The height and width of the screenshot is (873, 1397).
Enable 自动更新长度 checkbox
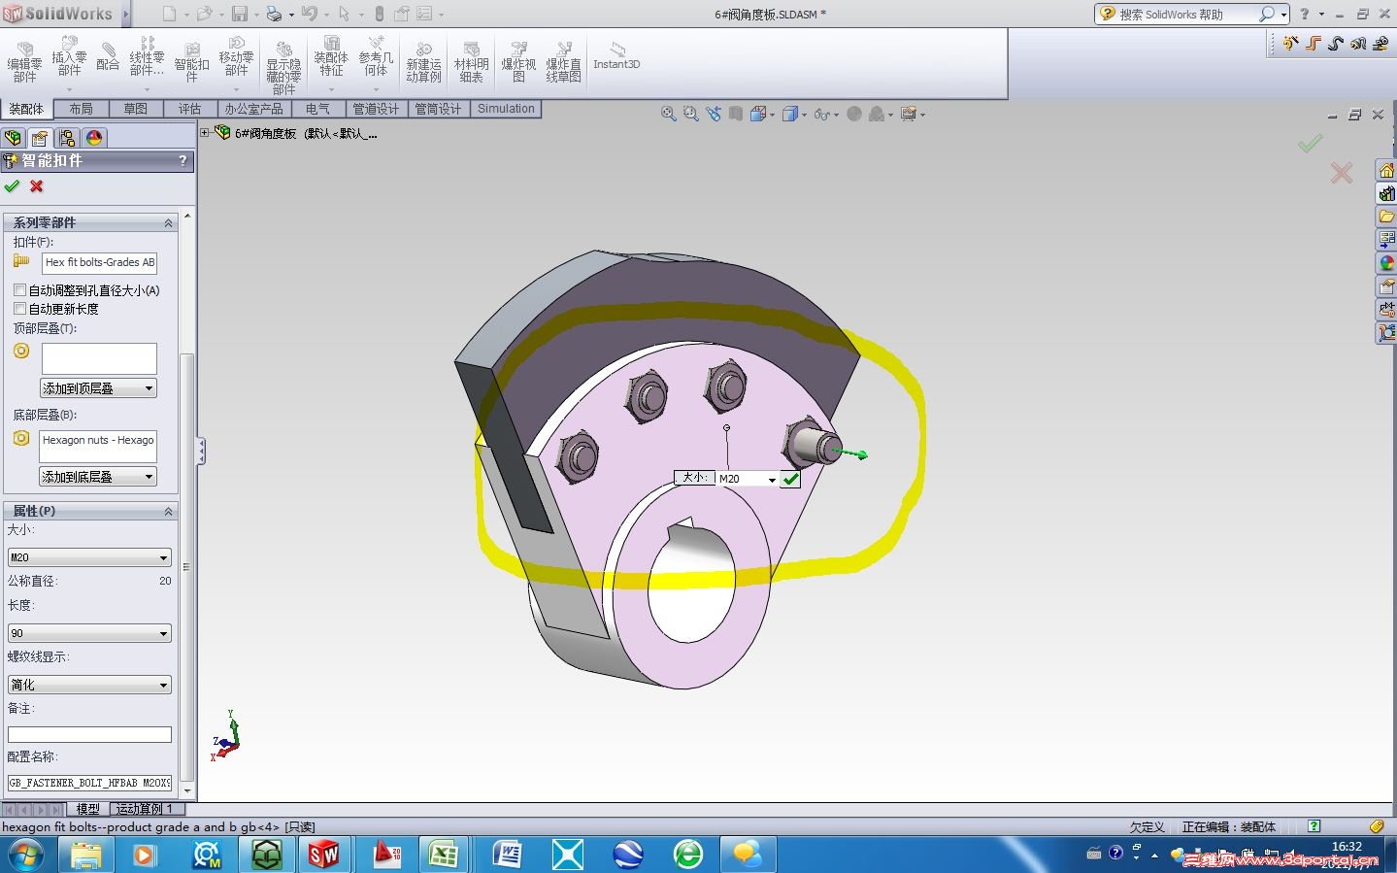[x=19, y=309]
